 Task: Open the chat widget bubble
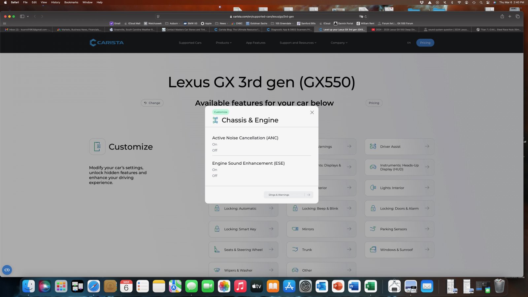[x=7, y=270]
